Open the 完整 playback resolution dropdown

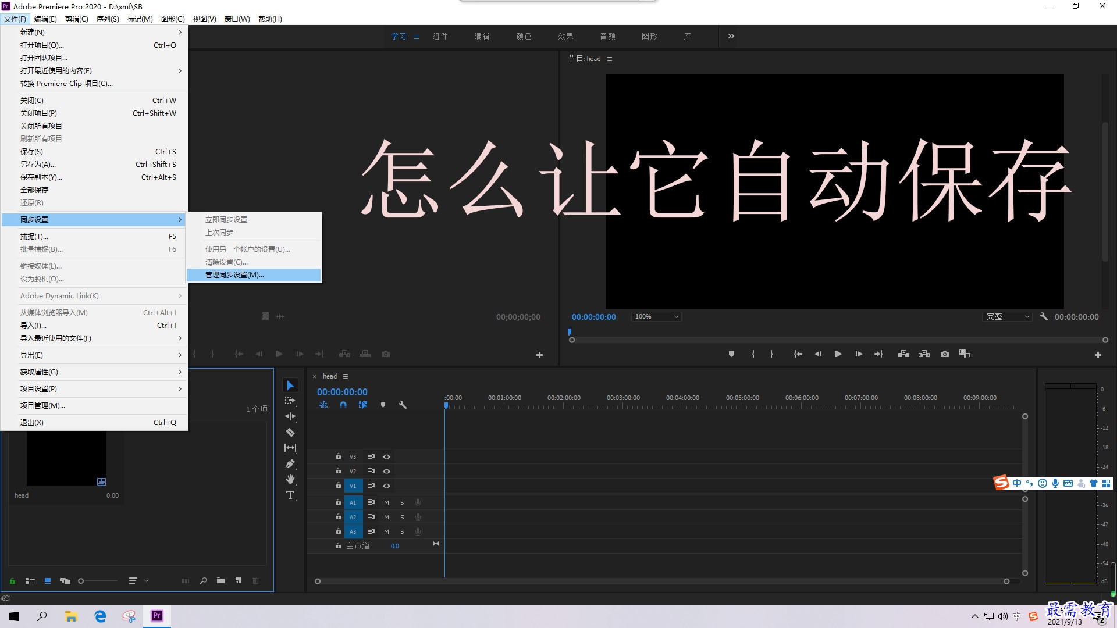[1007, 317]
